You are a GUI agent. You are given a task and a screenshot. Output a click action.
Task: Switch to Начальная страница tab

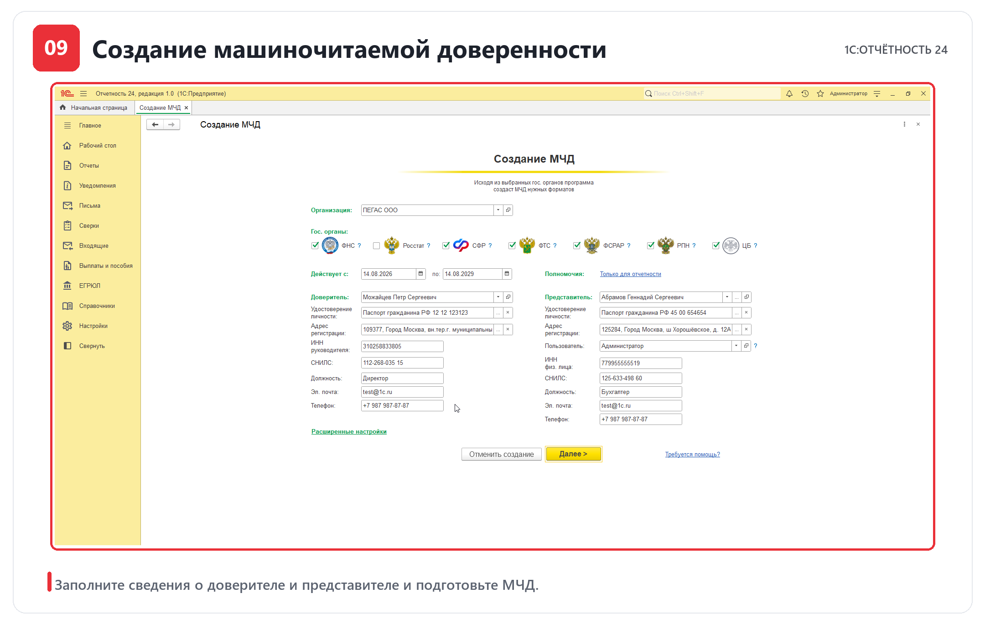[x=94, y=107]
